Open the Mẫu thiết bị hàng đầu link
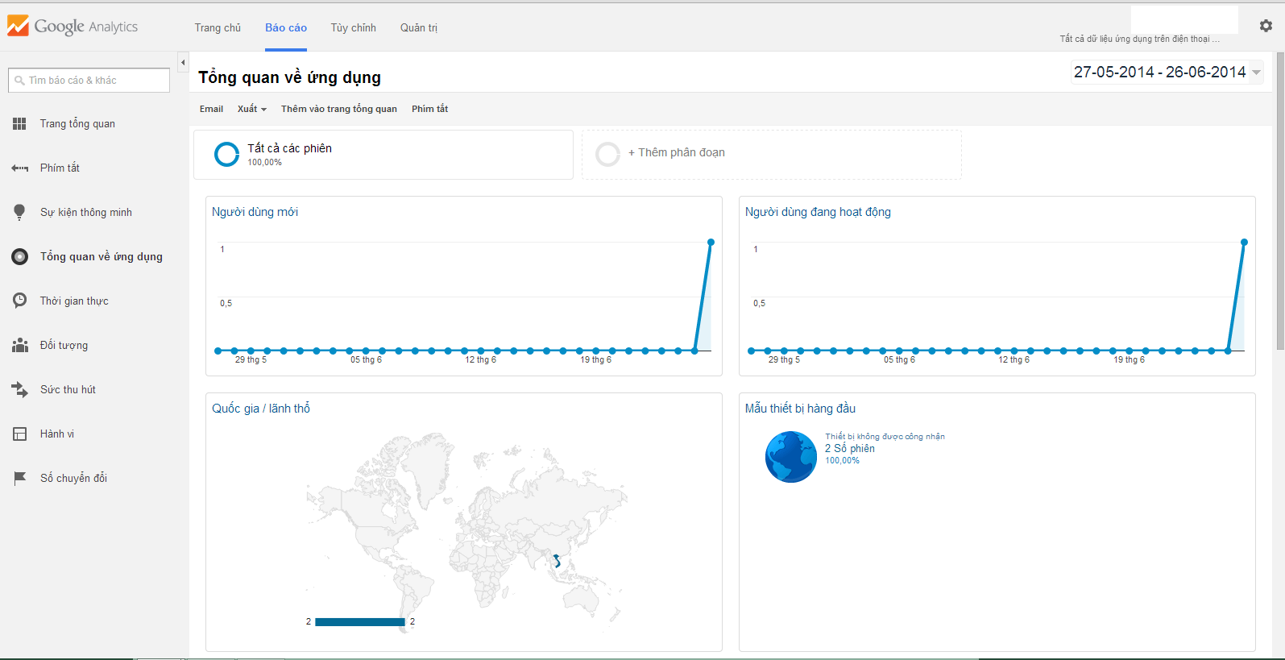This screenshot has width=1285, height=660. [800, 409]
